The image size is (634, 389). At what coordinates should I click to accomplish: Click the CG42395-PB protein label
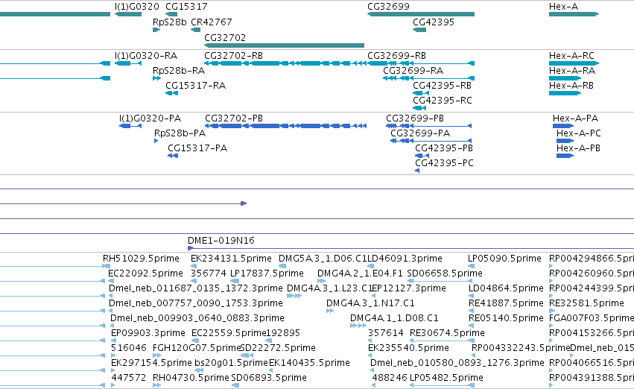point(444,148)
